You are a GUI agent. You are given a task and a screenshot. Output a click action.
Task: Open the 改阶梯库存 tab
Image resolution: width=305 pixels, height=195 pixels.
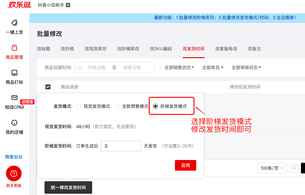(x=128, y=49)
